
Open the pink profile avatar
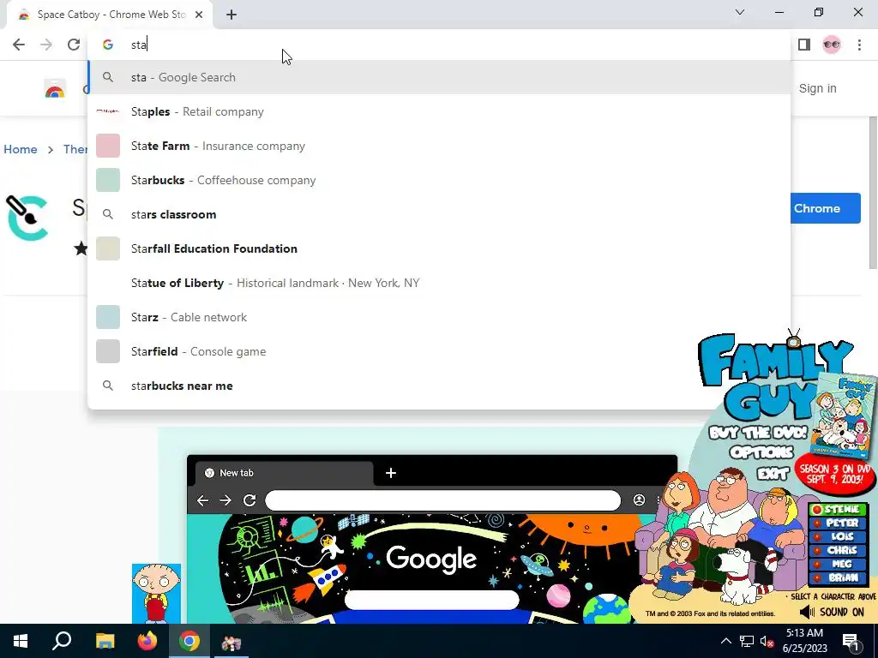[x=832, y=45]
